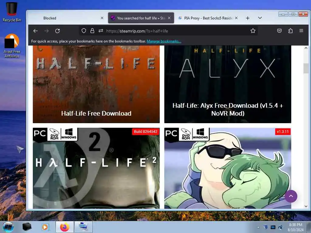Click the Build 8264542 red badge
Screen dimensions: 311x233
point(145,132)
